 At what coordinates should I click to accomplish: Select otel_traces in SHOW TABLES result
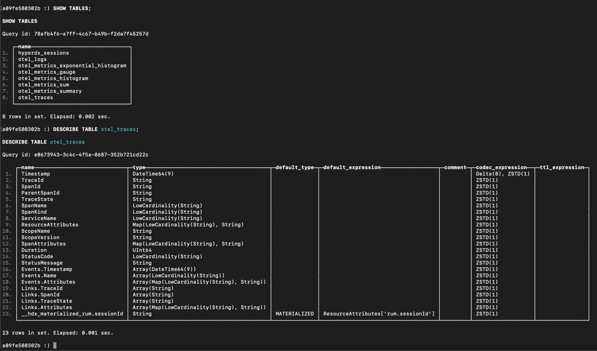35,97
